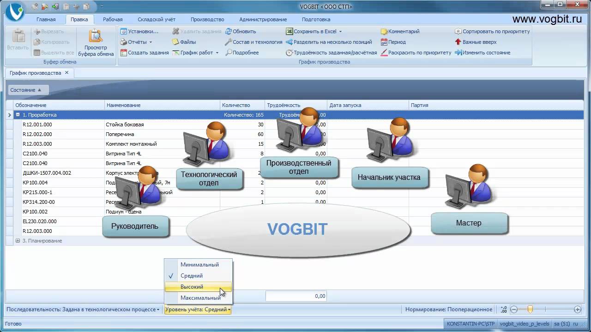This screenshot has height=332, width=591.
Task: Open Установки settings
Action: tap(139, 31)
